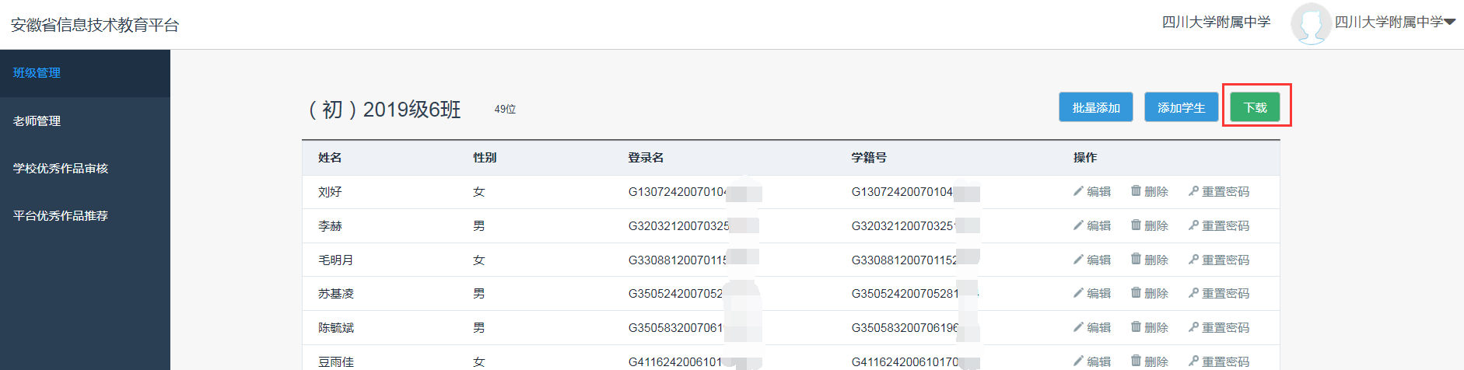1464x370 pixels.
Task: Open 学校优秀作品审核 in the sidebar
Action: pos(61,169)
